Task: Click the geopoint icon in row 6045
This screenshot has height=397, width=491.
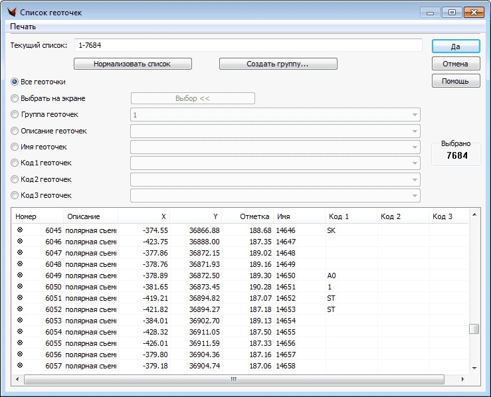Action: [19, 230]
